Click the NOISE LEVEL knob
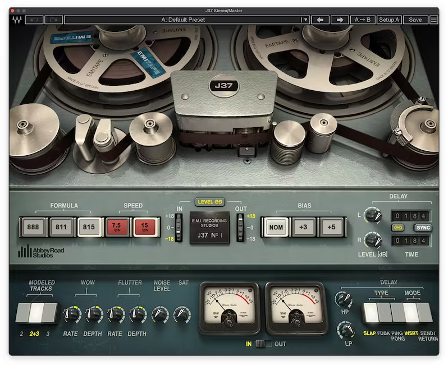Viewport: 448px width, 366px height. click(159, 314)
